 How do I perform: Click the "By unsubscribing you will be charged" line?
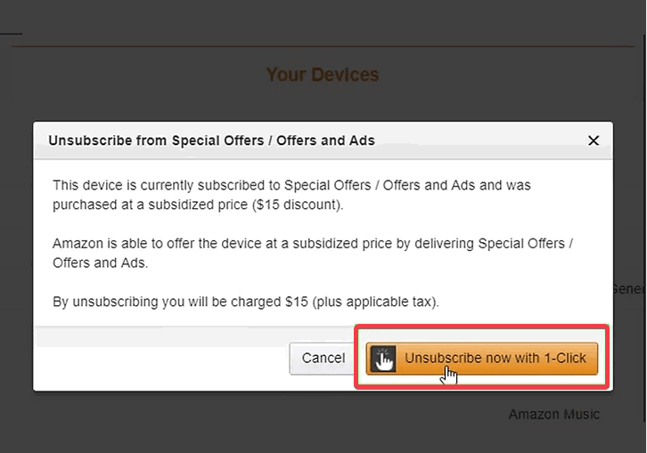click(245, 302)
